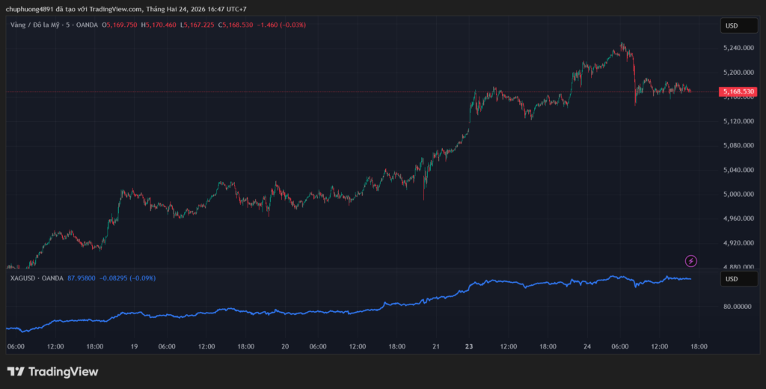This screenshot has width=766, height=389.
Task: Click the 5,200.000 price axis label
Action: [x=738, y=73]
